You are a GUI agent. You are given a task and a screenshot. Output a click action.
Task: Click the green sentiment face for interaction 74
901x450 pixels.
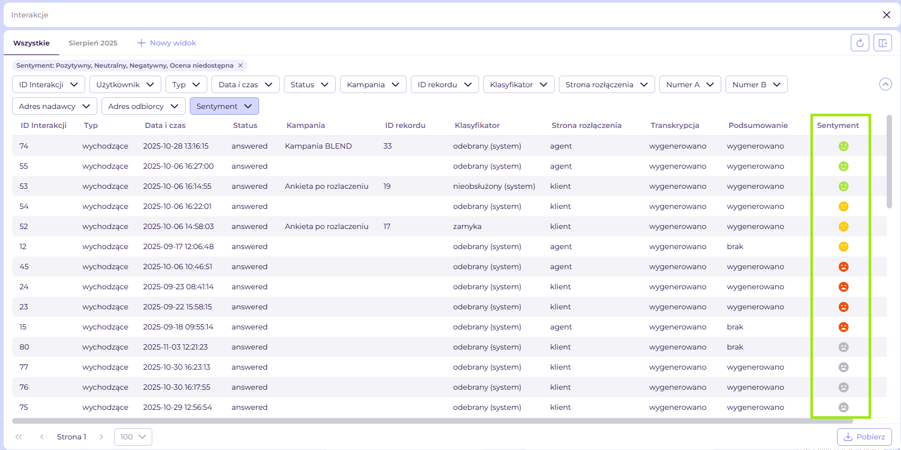pyautogui.click(x=843, y=146)
